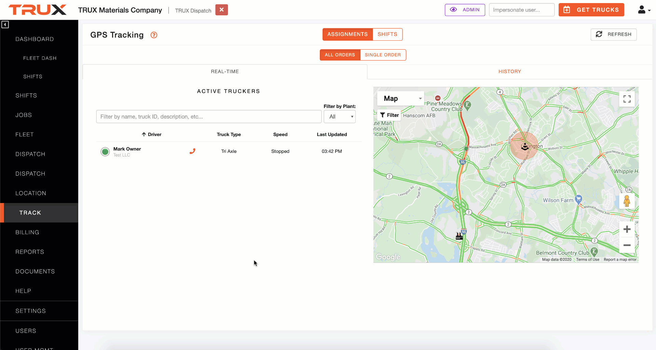656x350 pixels.
Task: Switch to the HISTORY tab
Action: tap(509, 71)
